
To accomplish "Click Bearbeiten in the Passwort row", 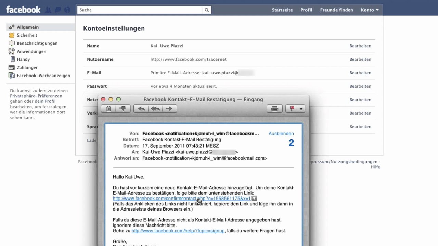I will coord(360,86).
